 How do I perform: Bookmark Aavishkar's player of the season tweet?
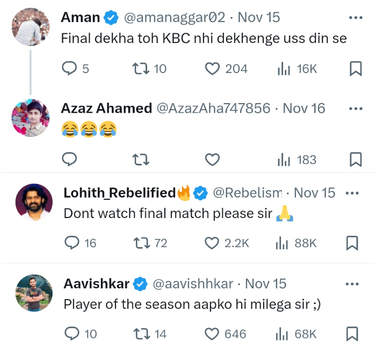(352, 334)
